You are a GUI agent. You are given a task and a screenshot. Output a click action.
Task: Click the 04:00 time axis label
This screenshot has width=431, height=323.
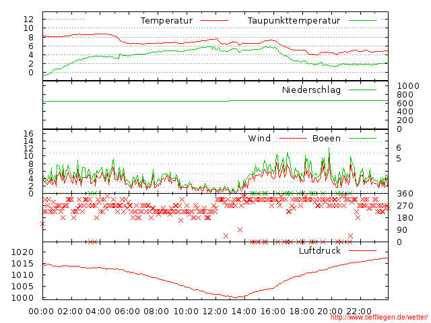(99, 312)
